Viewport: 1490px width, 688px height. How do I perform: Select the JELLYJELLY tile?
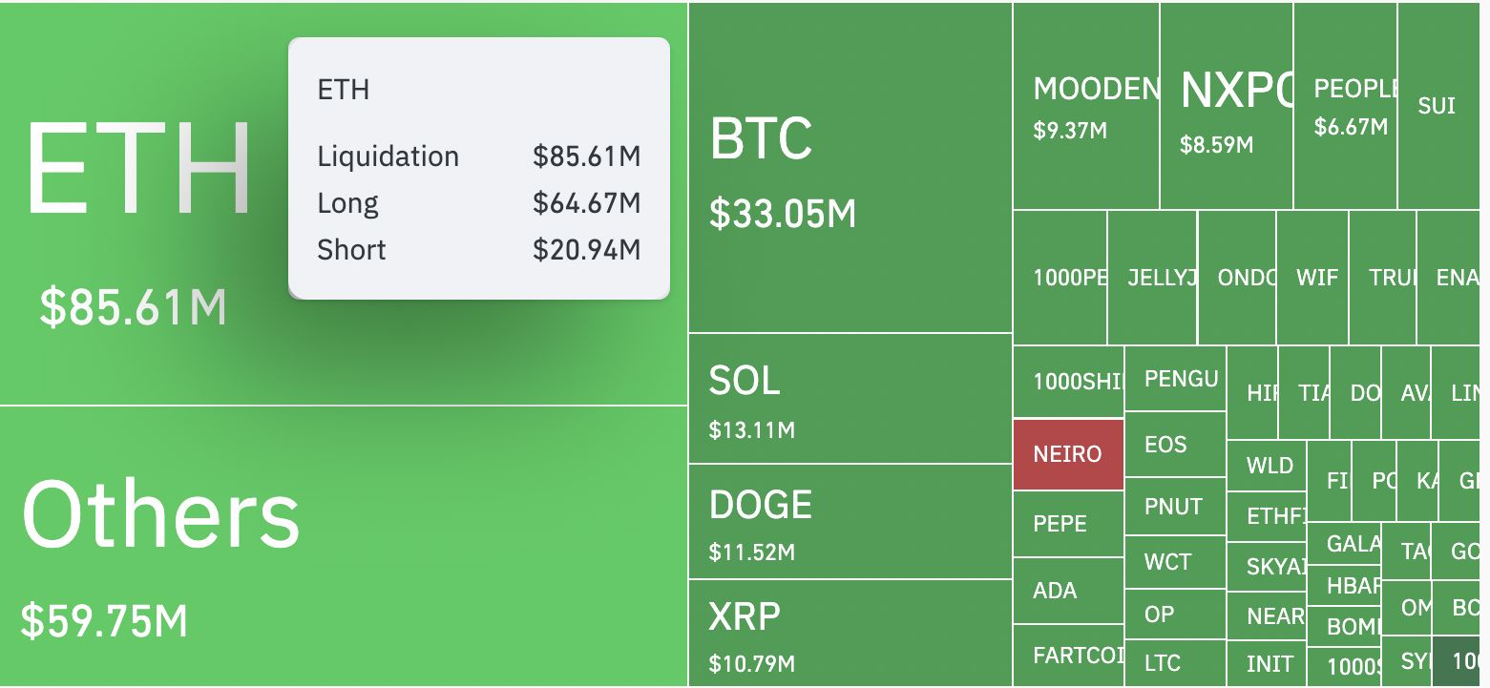(x=1152, y=278)
